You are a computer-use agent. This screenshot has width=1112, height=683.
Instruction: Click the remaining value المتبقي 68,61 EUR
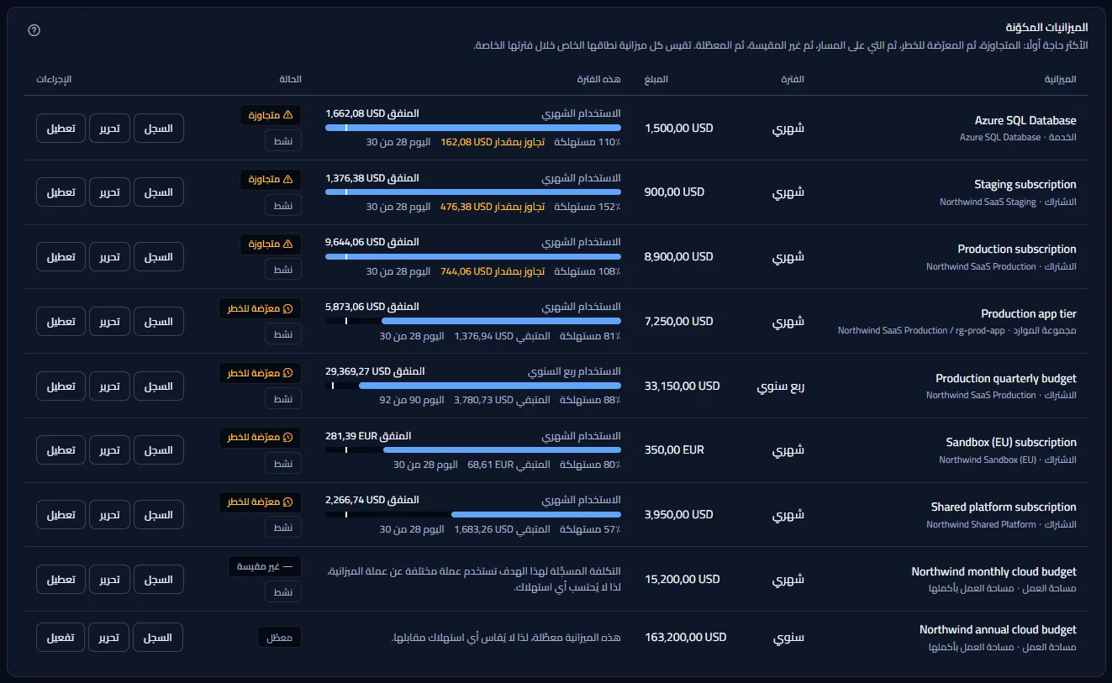509,465
